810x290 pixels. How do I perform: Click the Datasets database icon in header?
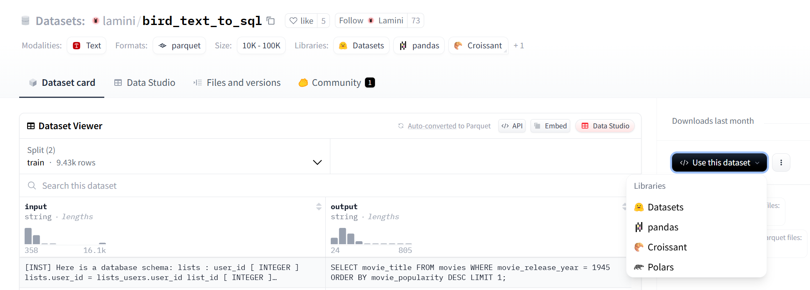tap(25, 20)
